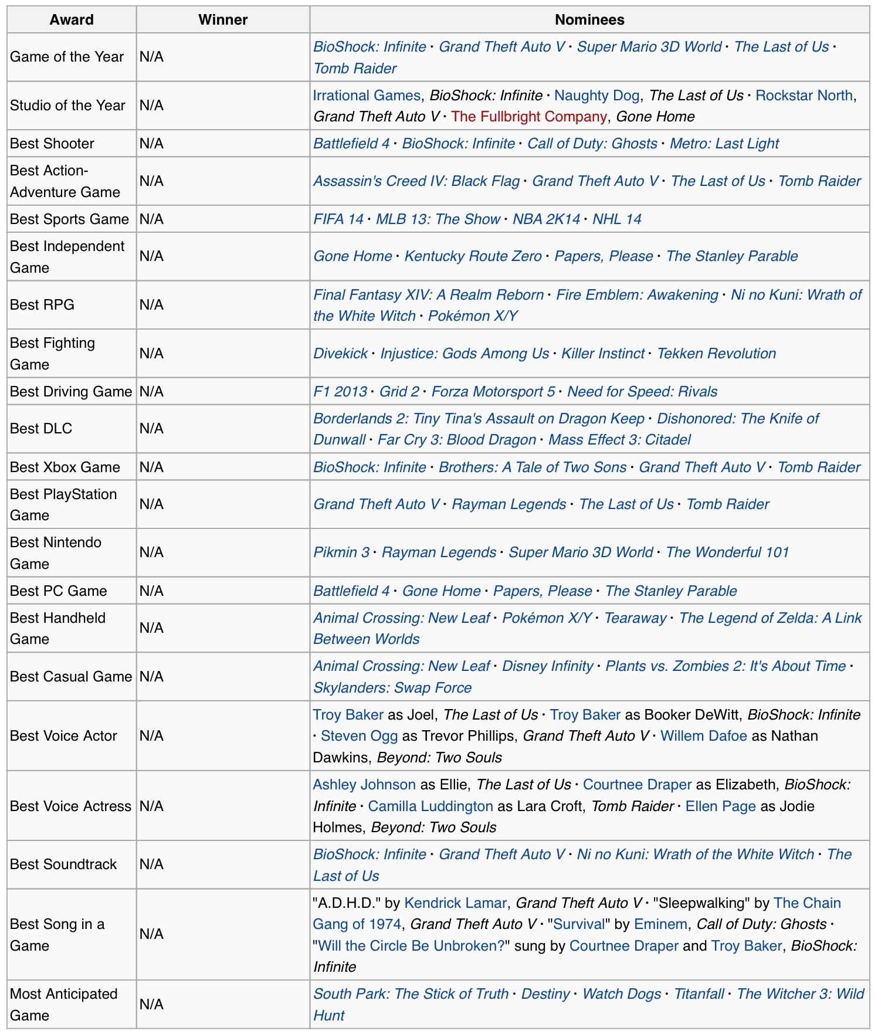Click the Titanfall anticipated game link

[x=699, y=994]
